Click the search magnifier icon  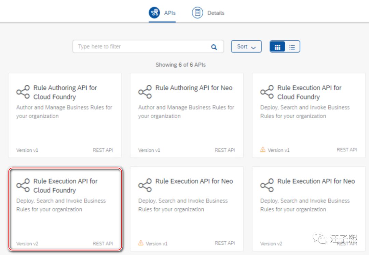[214, 47]
